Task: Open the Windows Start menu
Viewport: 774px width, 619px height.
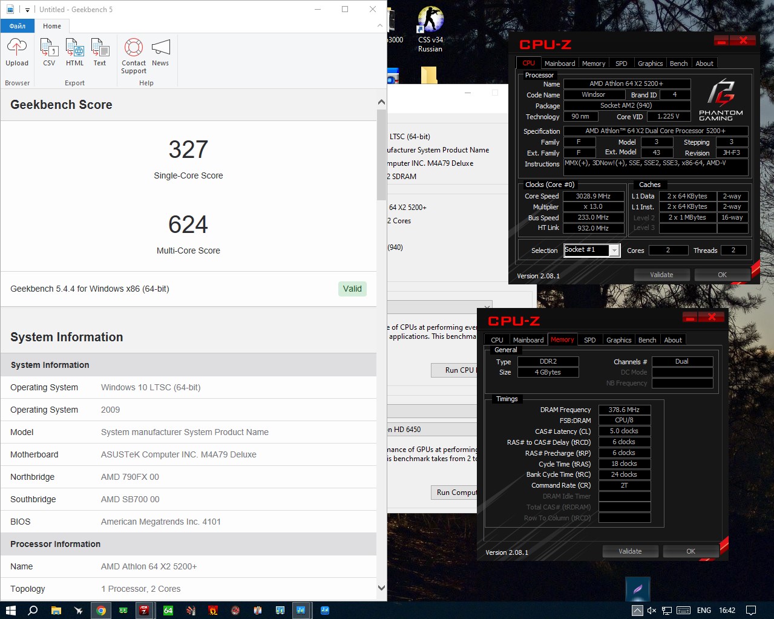Action: click(x=10, y=611)
